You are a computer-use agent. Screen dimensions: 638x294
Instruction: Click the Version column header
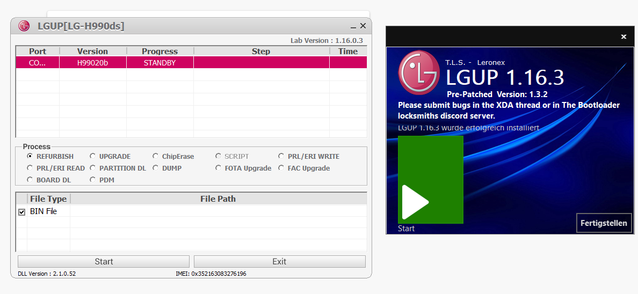(x=93, y=52)
